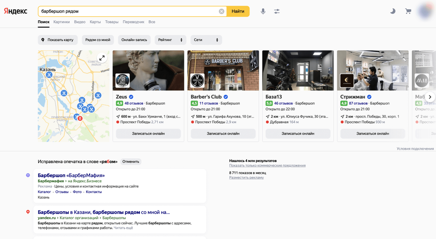Open Стрижман 87 отзывов reviews
This screenshot has width=436, height=239.
358,103
